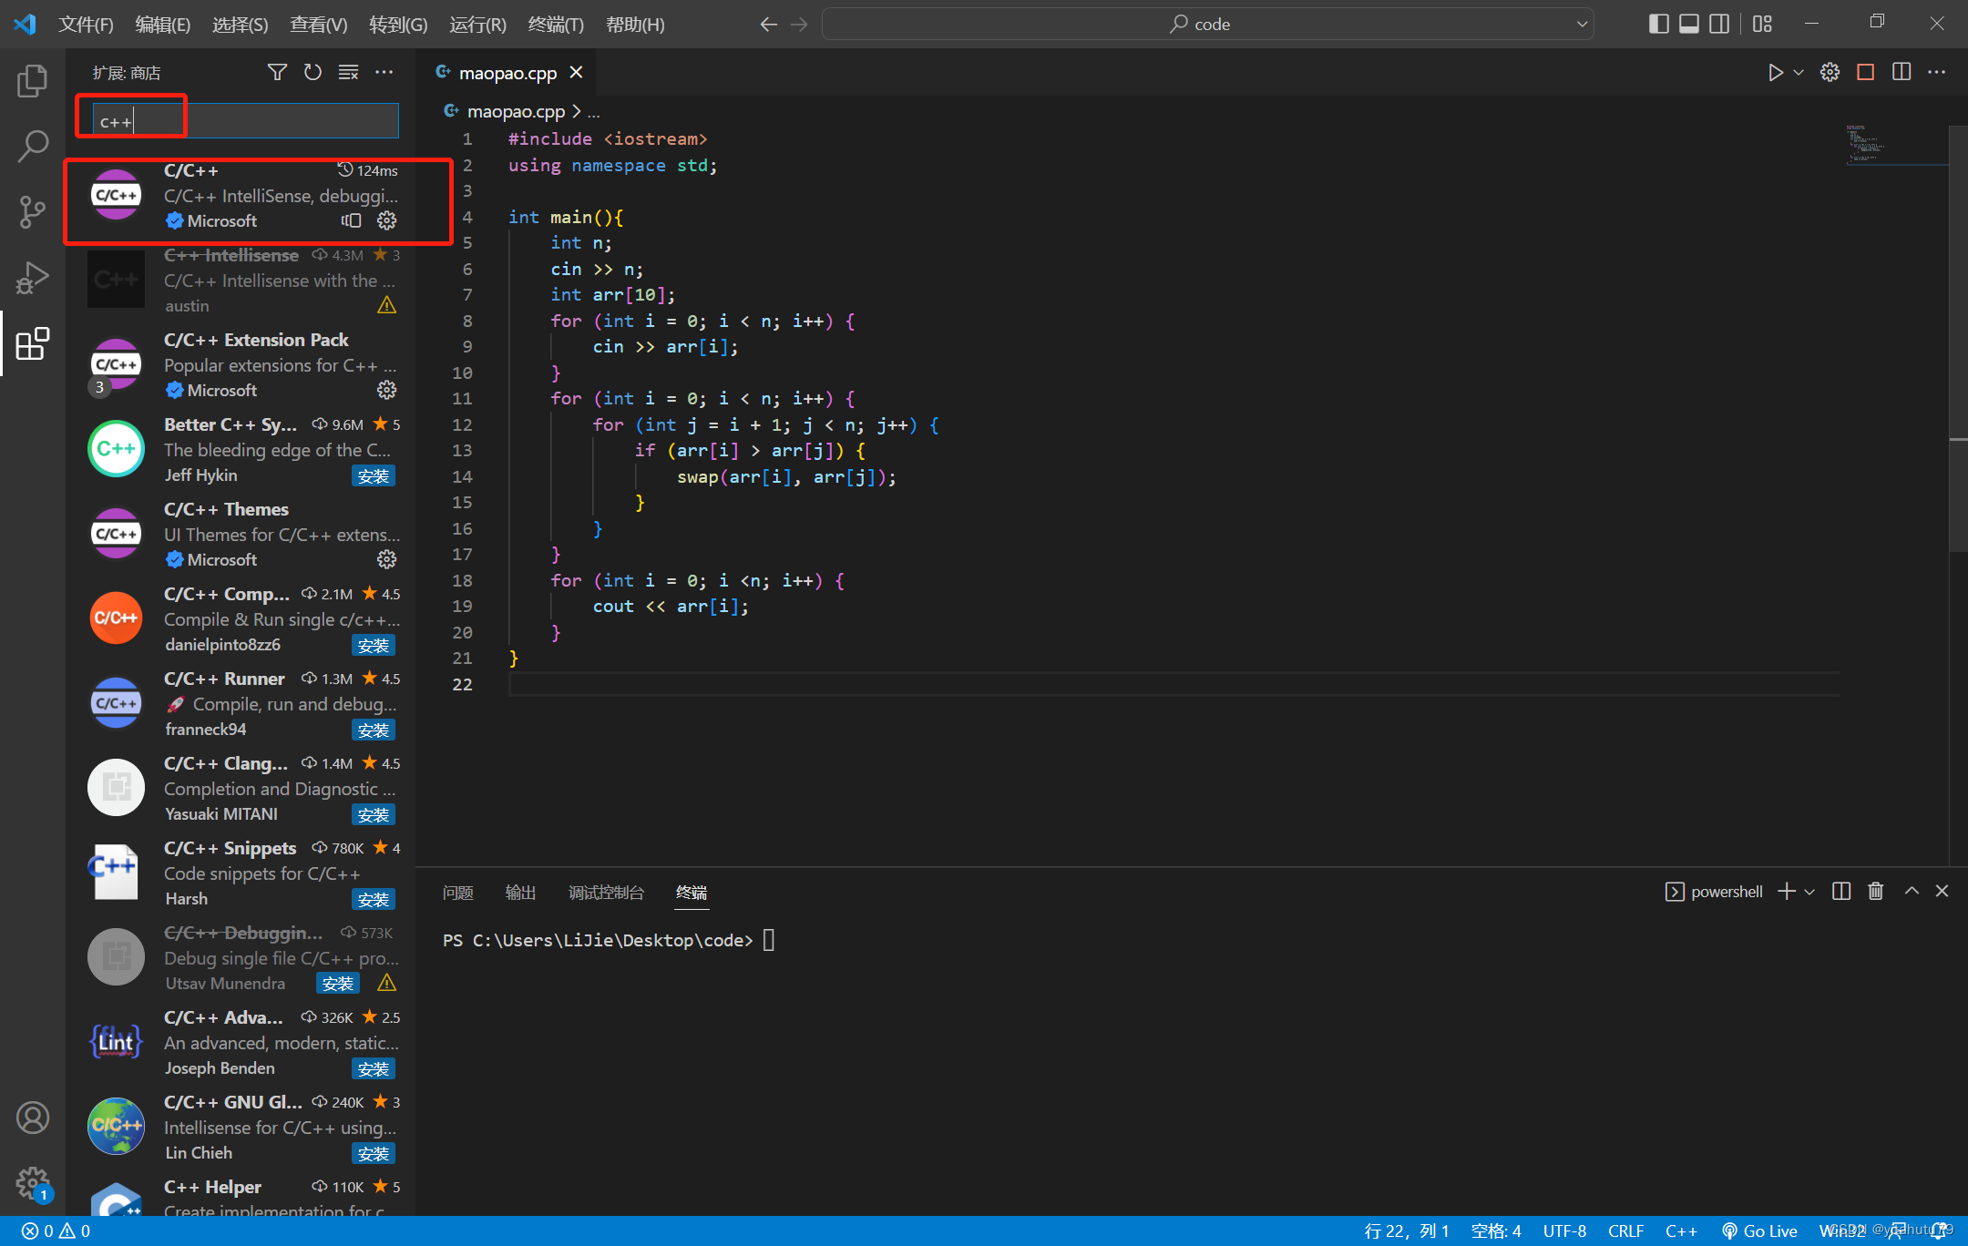Viewport: 1968px width, 1246px height.
Task: Click manage gear for C/C++ extension
Action: (x=387, y=220)
